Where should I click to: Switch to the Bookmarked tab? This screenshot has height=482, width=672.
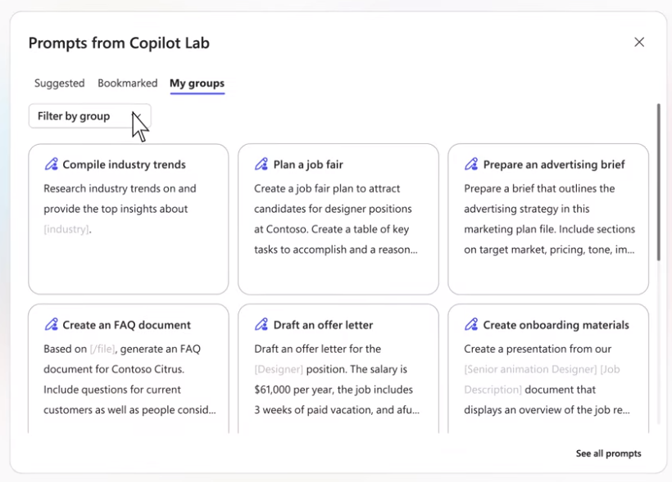pos(127,83)
